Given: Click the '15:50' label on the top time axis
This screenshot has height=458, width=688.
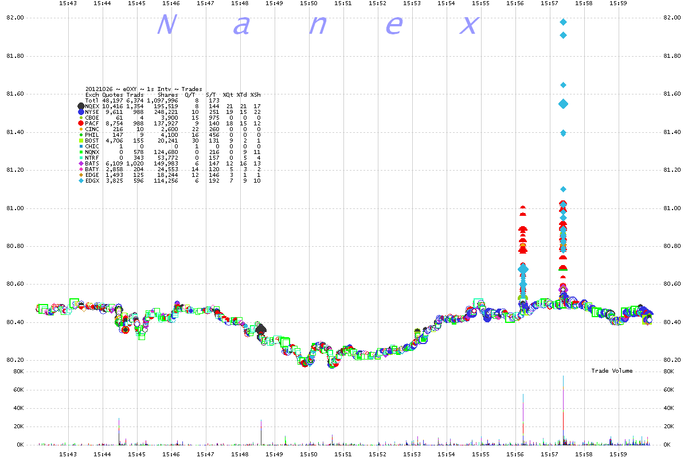Looking at the screenshot, I should (x=308, y=3).
